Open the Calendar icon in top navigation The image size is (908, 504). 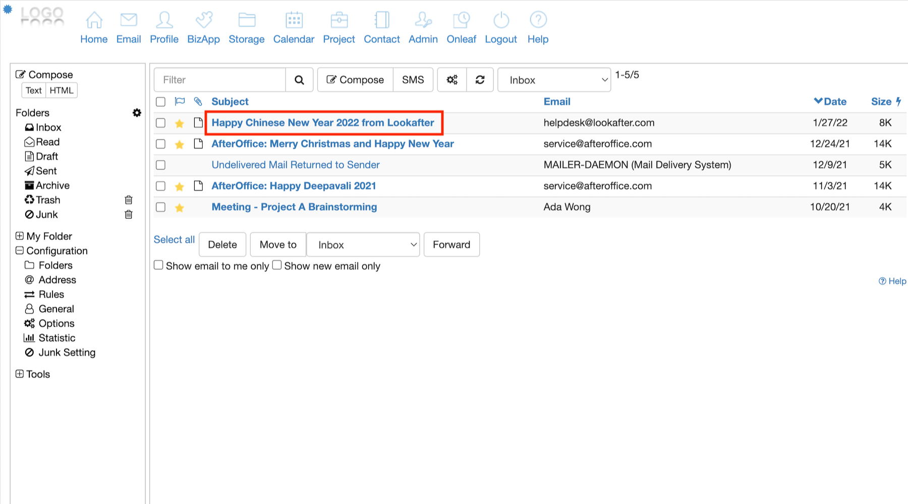294,21
